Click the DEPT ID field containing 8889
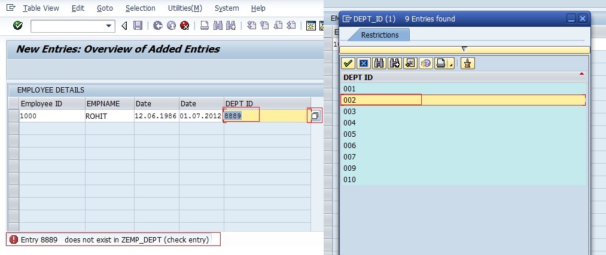Screen dimensions: 606x255 pyautogui.click(x=266, y=116)
